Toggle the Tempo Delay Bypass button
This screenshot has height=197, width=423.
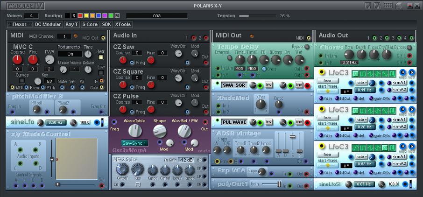(x=307, y=47)
